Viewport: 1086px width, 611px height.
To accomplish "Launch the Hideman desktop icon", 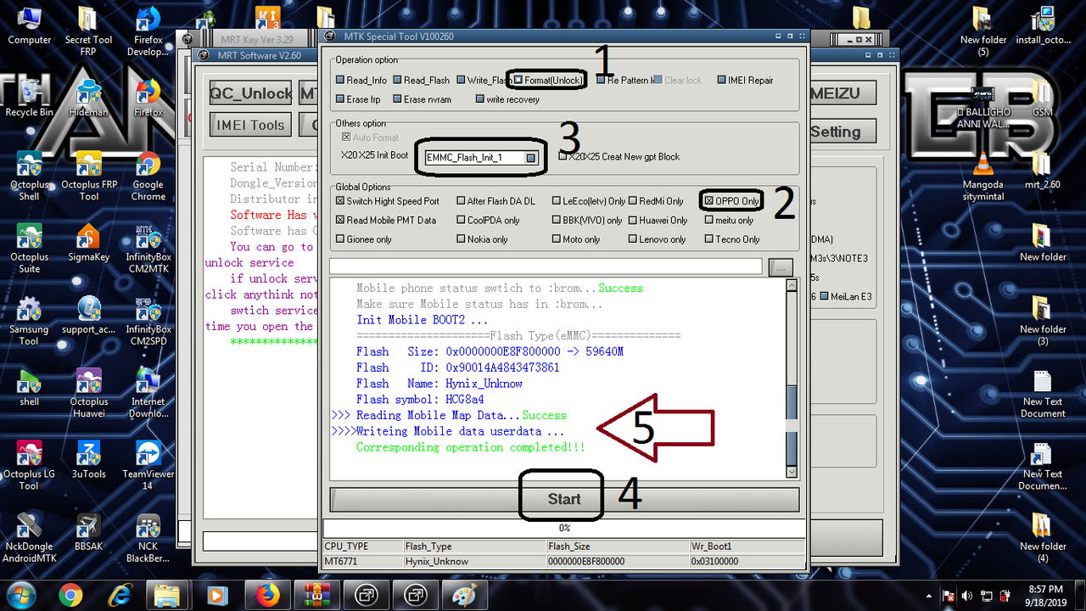I will pos(89,98).
